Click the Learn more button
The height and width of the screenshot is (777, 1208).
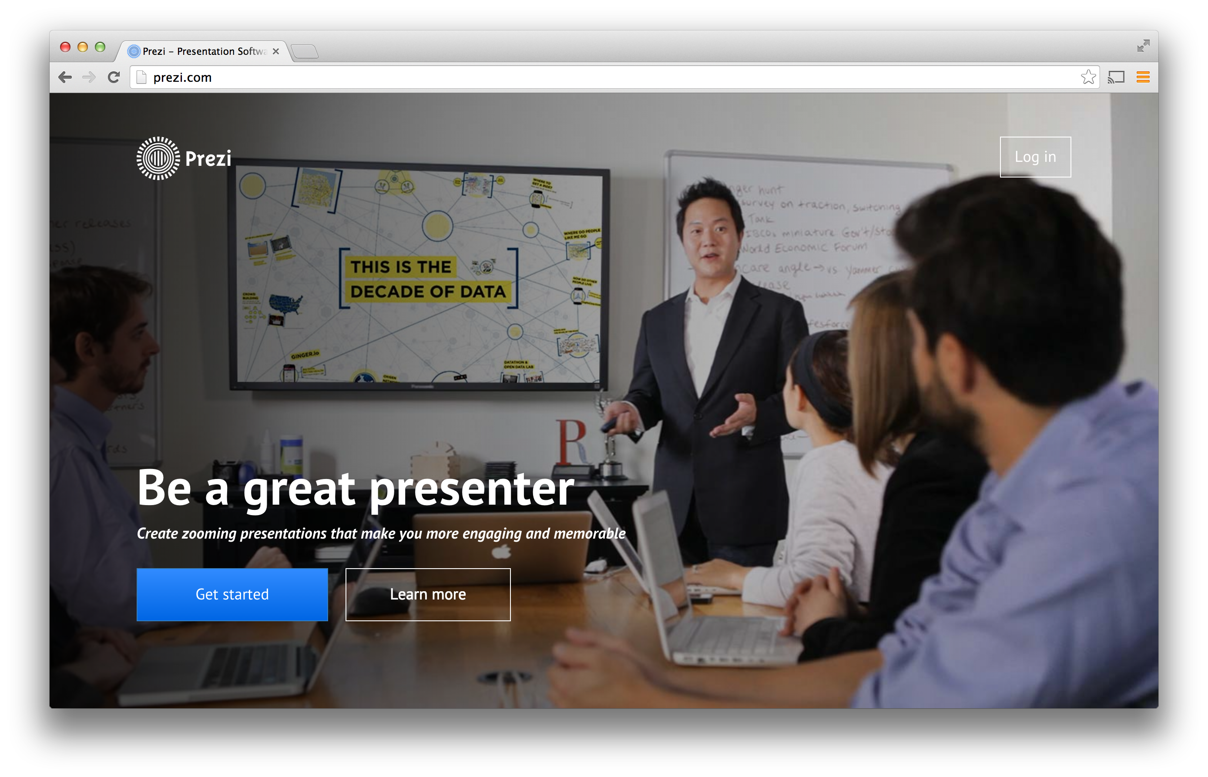[428, 594]
